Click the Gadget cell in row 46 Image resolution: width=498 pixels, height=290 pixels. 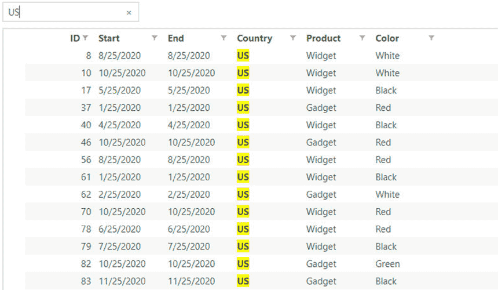coord(321,143)
